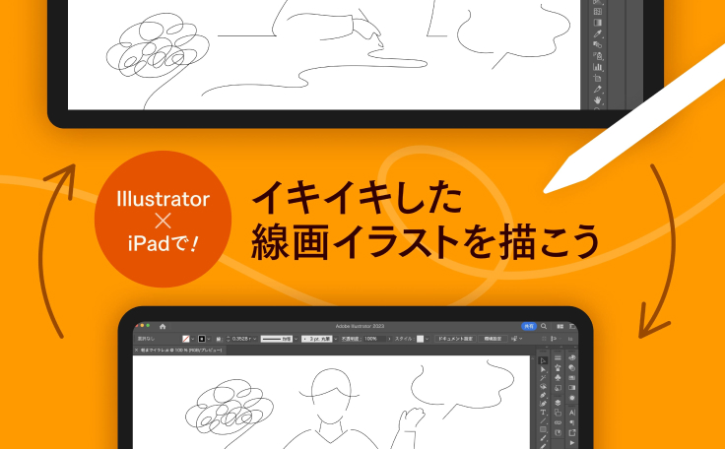
Task: Open the 3 pt. 丸筆 brush dropdown
Action: pos(336,339)
